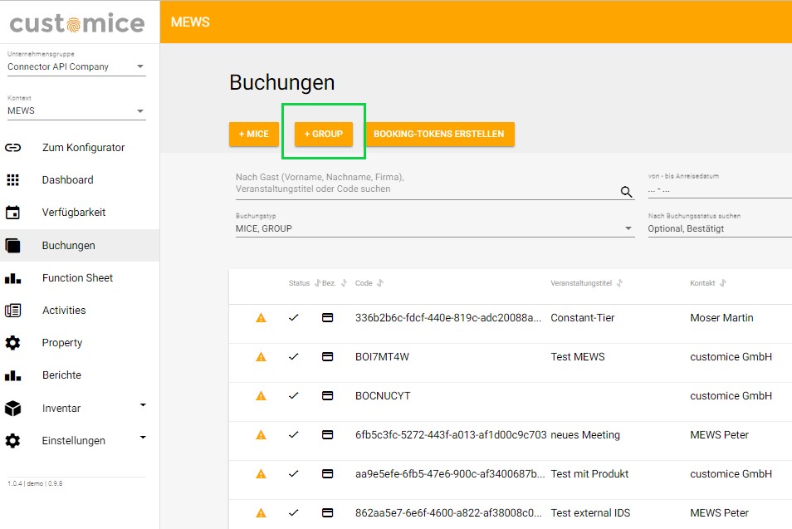
Task: Click card icon in neues Meeting row
Action: click(327, 434)
